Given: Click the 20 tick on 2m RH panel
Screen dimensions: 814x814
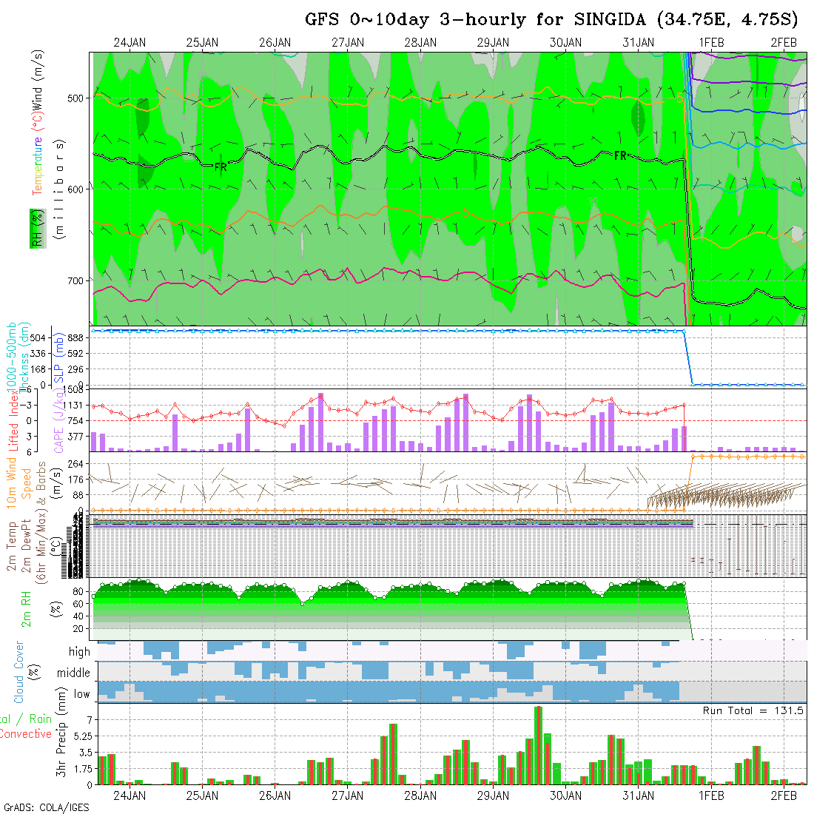Looking at the screenshot, I should (78, 629).
